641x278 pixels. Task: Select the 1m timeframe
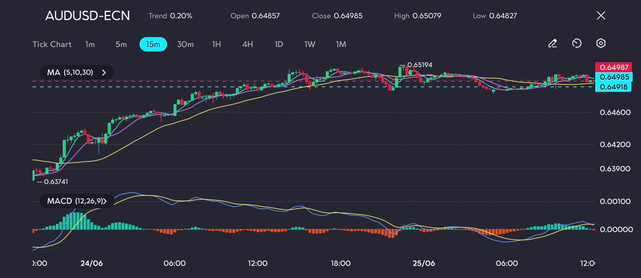pos(90,44)
